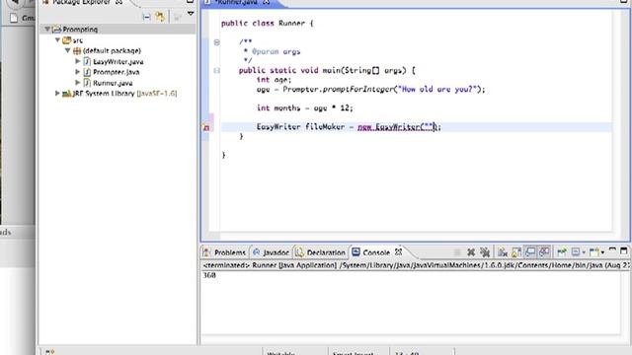Image resolution: width=632 pixels, height=355 pixels.
Task: Click the Javadoc tab @ icon
Action: click(x=257, y=252)
